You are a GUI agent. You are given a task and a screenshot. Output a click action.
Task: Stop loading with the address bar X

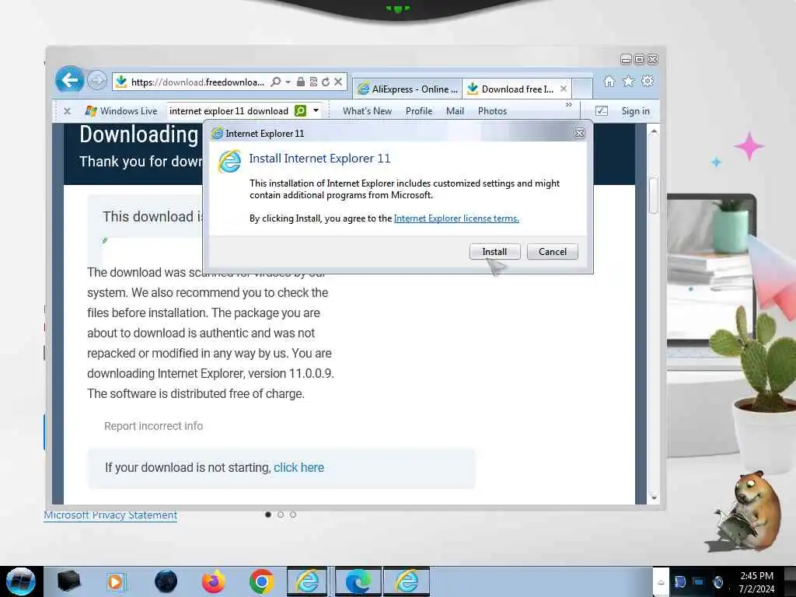pyautogui.click(x=338, y=82)
